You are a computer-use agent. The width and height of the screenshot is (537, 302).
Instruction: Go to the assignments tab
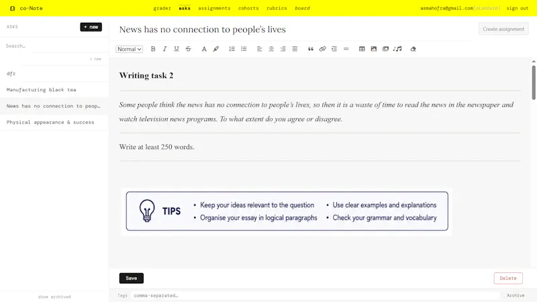(x=214, y=8)
